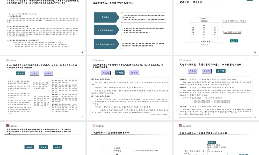This screenshot has height=155, width=259.
Task: Click the company logo on slide 17
Action: tap(12, 60)
